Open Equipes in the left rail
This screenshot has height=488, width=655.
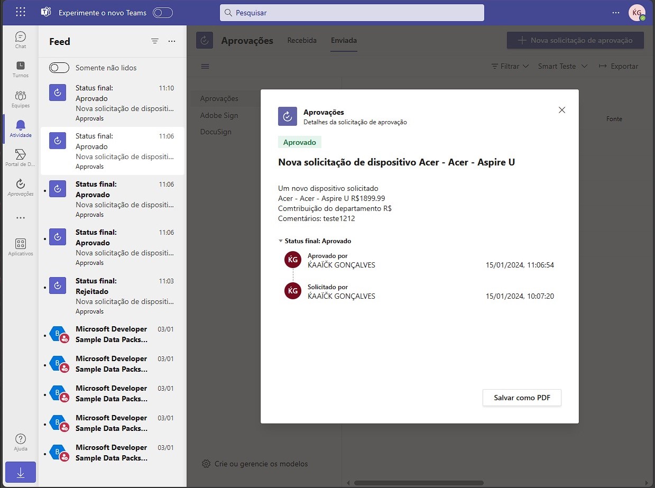[x=21, y=99]
